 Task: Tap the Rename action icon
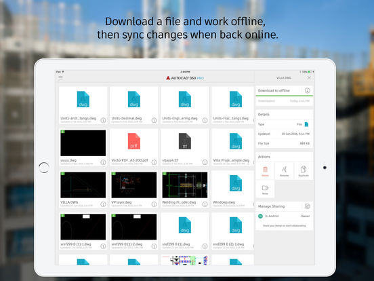(x=284, y=170)
